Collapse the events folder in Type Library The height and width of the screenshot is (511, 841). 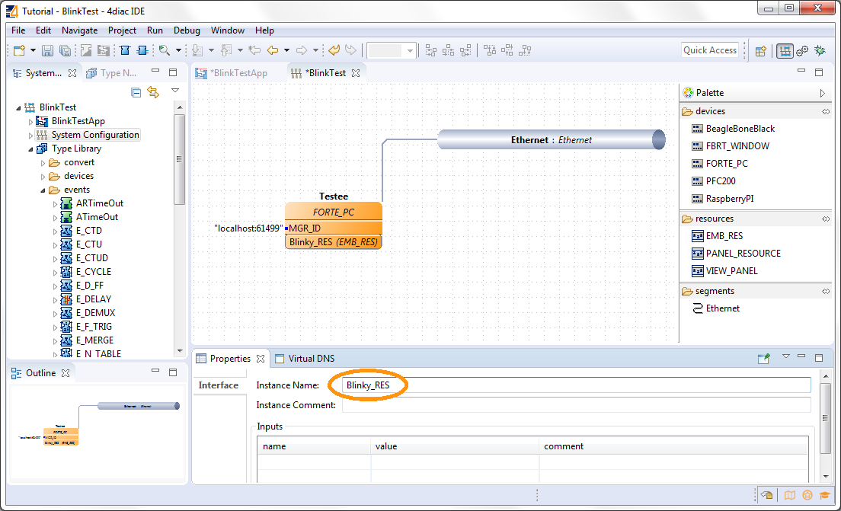click(43, 190)
